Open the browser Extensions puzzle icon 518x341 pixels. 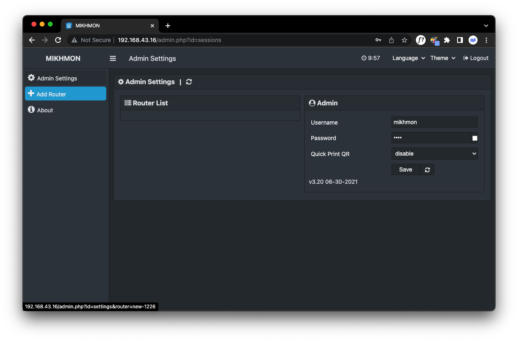point(447,40)
